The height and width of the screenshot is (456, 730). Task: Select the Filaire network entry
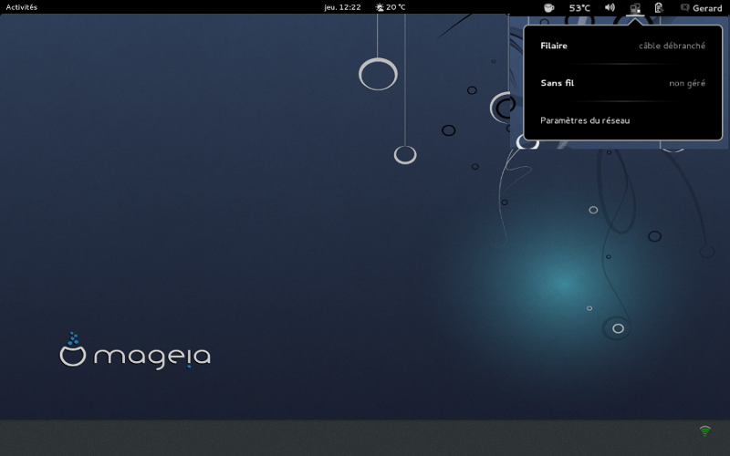(623, 46)
